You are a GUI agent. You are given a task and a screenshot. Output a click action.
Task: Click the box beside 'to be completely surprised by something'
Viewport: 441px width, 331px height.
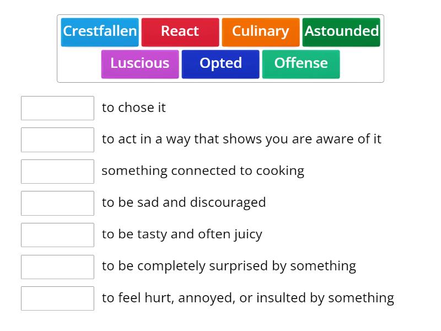(x=57, y=267)
